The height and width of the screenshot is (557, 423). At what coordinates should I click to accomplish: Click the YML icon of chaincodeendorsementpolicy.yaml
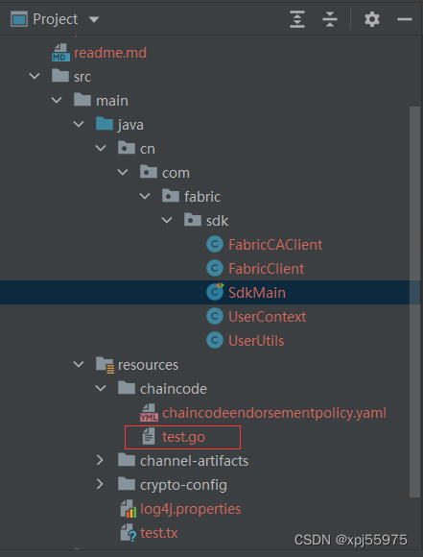[149, 412]
